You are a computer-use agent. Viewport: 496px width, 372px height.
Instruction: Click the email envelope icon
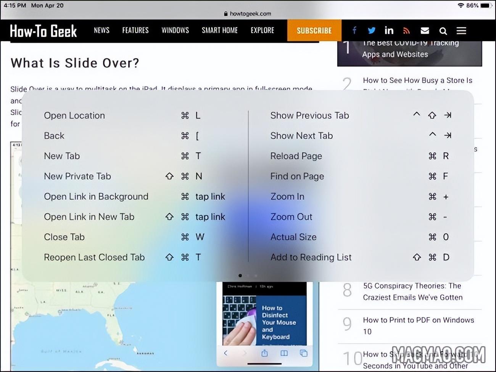[425, 31]
